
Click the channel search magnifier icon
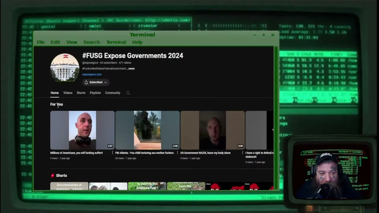click(128, 93)
